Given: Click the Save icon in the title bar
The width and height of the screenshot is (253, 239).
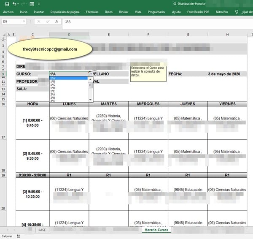Looking at the screenshot, I should tap(6, 4).
